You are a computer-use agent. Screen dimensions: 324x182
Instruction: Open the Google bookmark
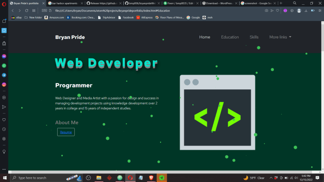point(193,18)
